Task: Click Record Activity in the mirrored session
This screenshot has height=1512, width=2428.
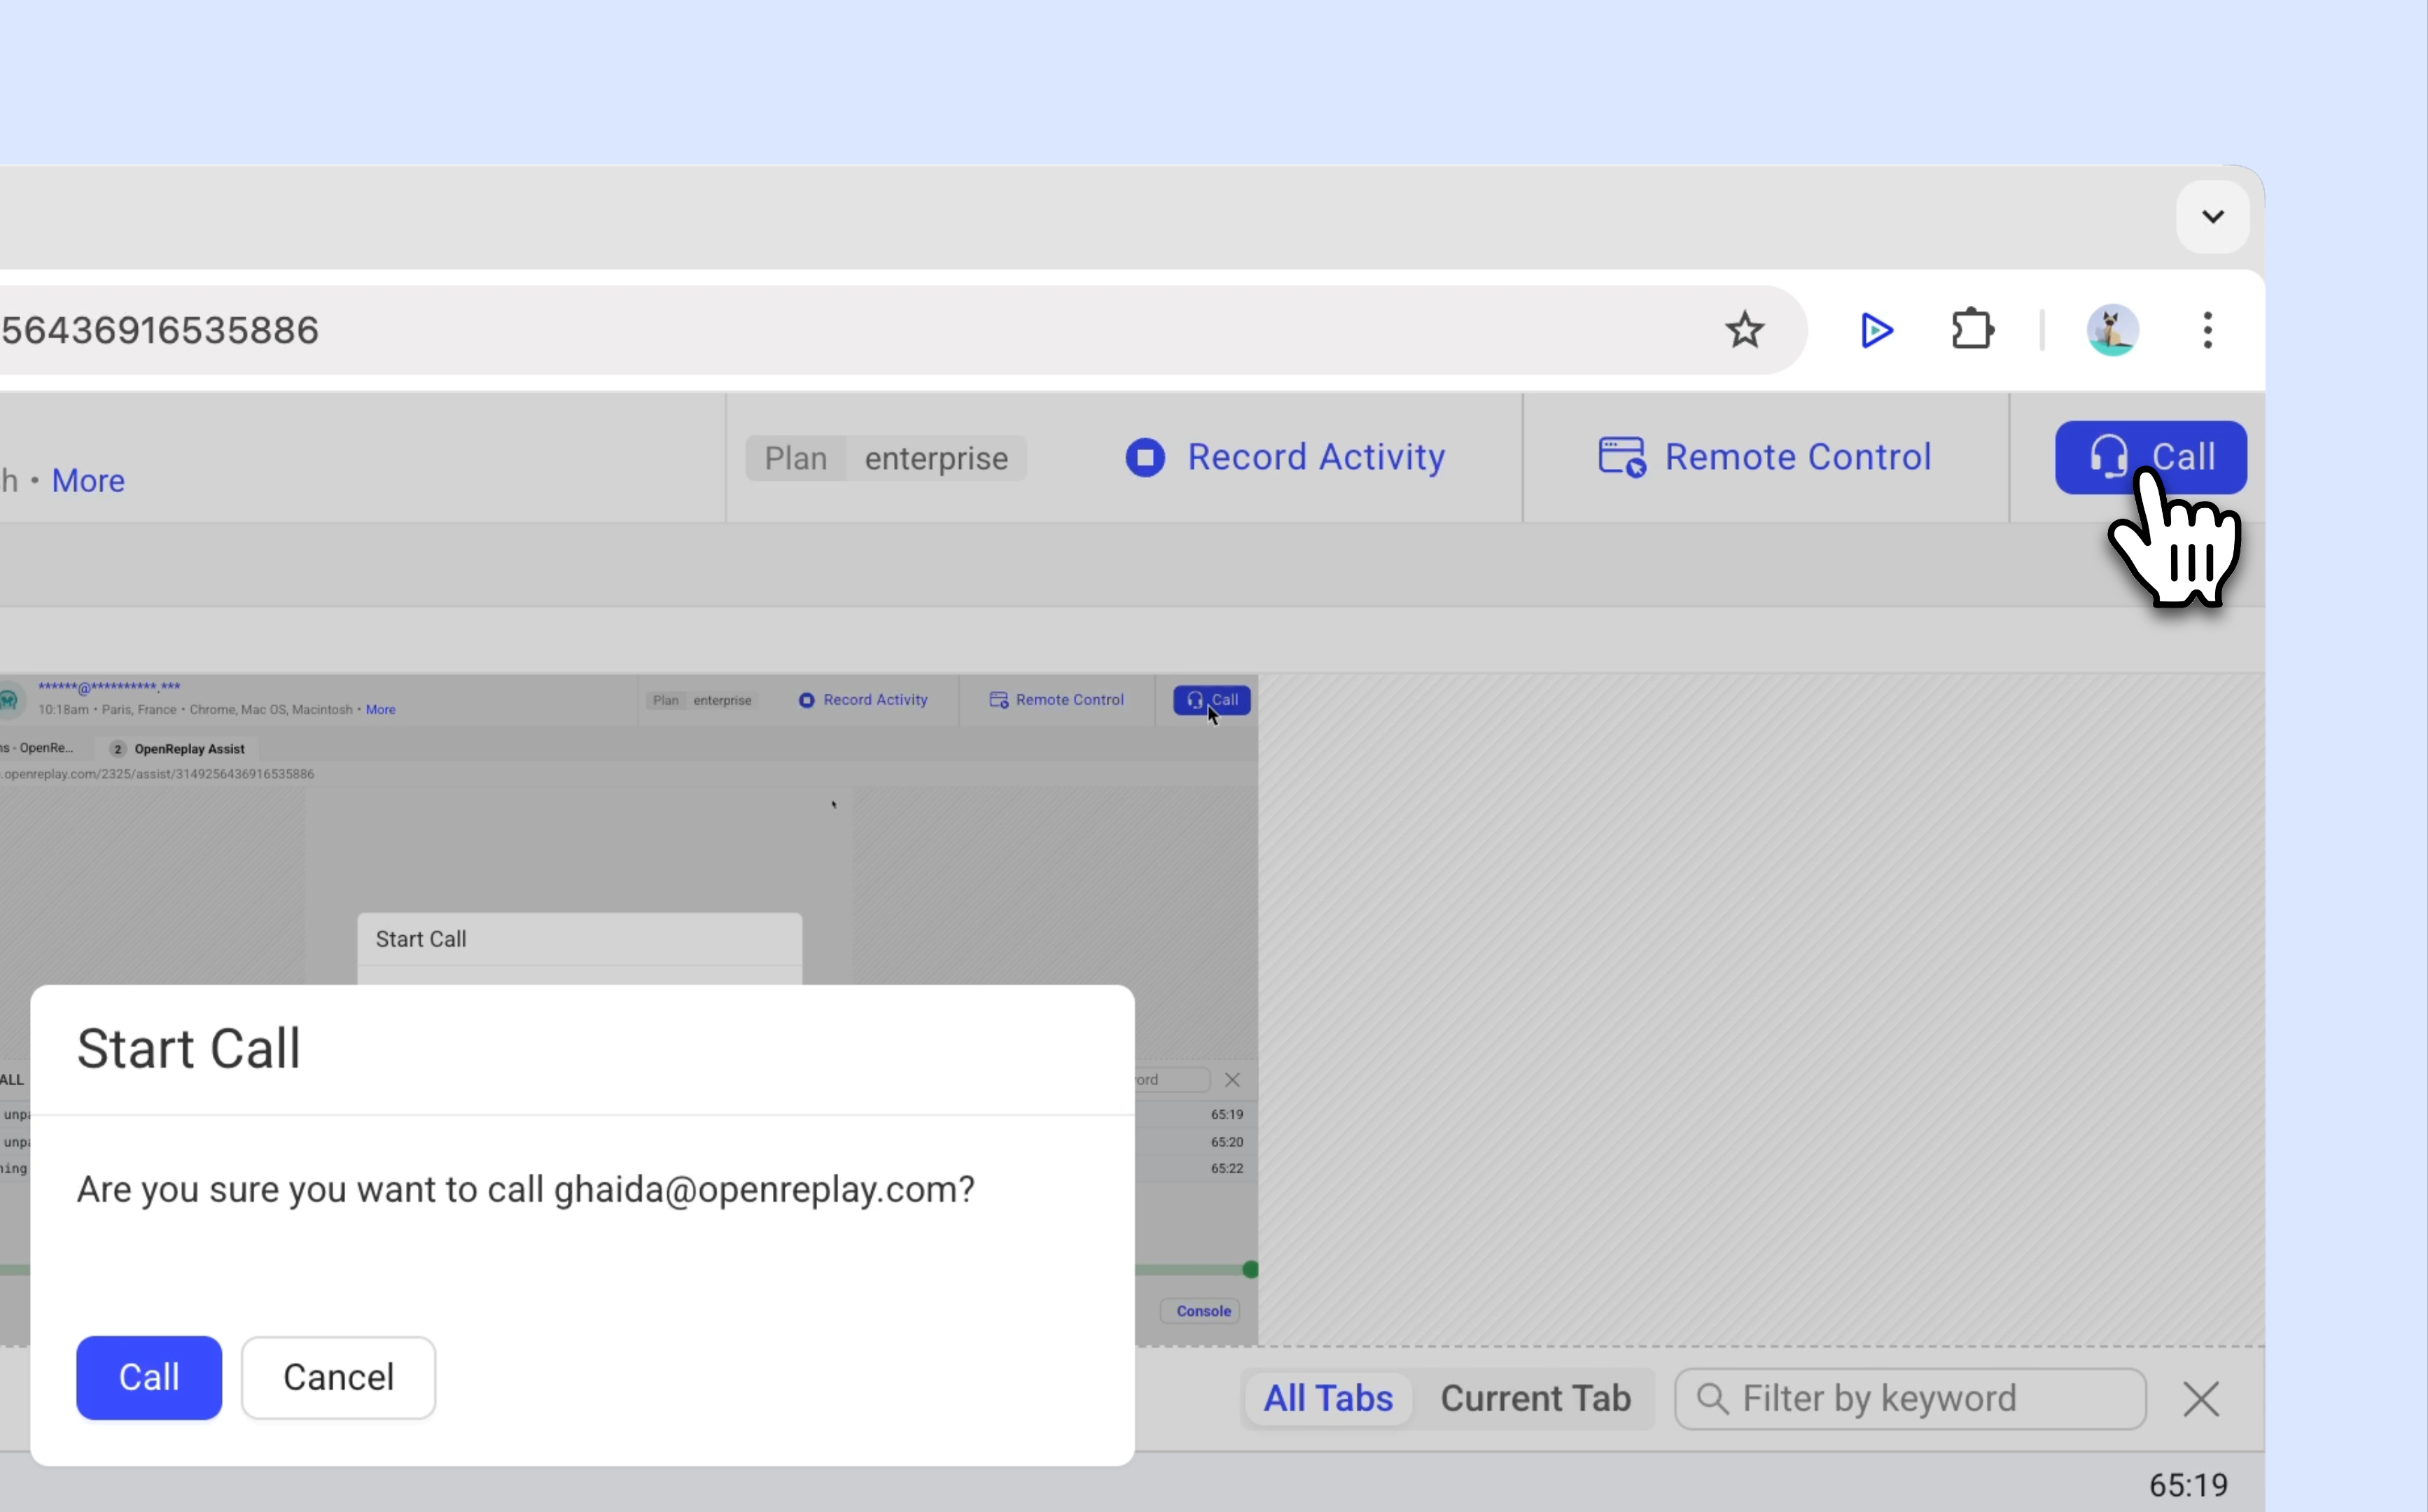Action: coord(863,700)
